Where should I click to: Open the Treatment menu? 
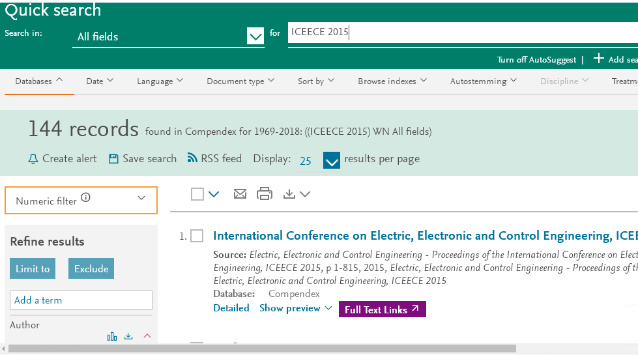click(624, 81)
